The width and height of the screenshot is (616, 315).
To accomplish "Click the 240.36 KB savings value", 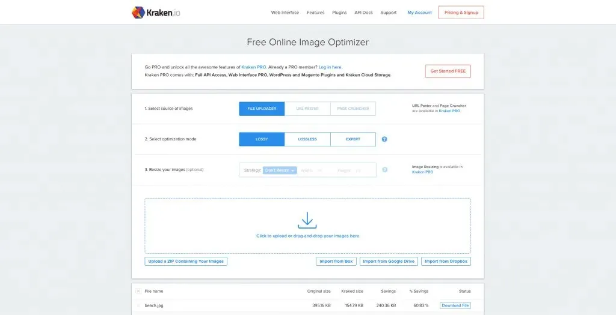I will (x=386, y=305).
